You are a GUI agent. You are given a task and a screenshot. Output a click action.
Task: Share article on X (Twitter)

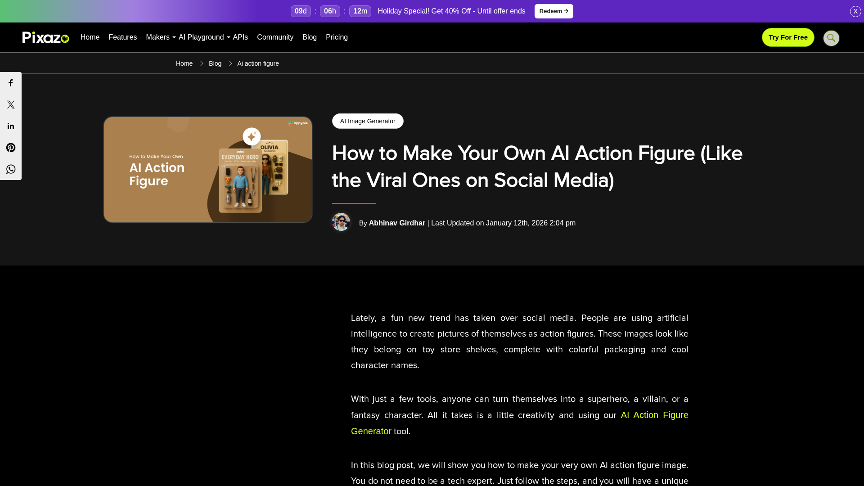pyautogui.click(x=11, y=104)
